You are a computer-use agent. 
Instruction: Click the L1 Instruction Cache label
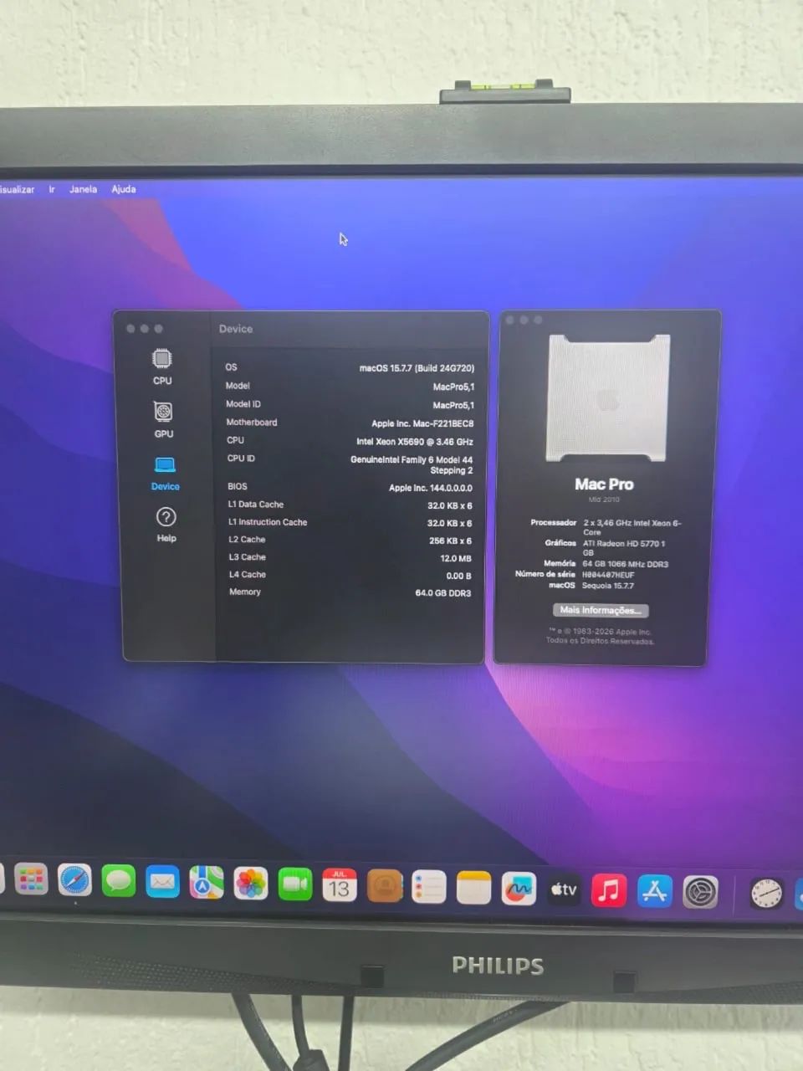point(268,522)
